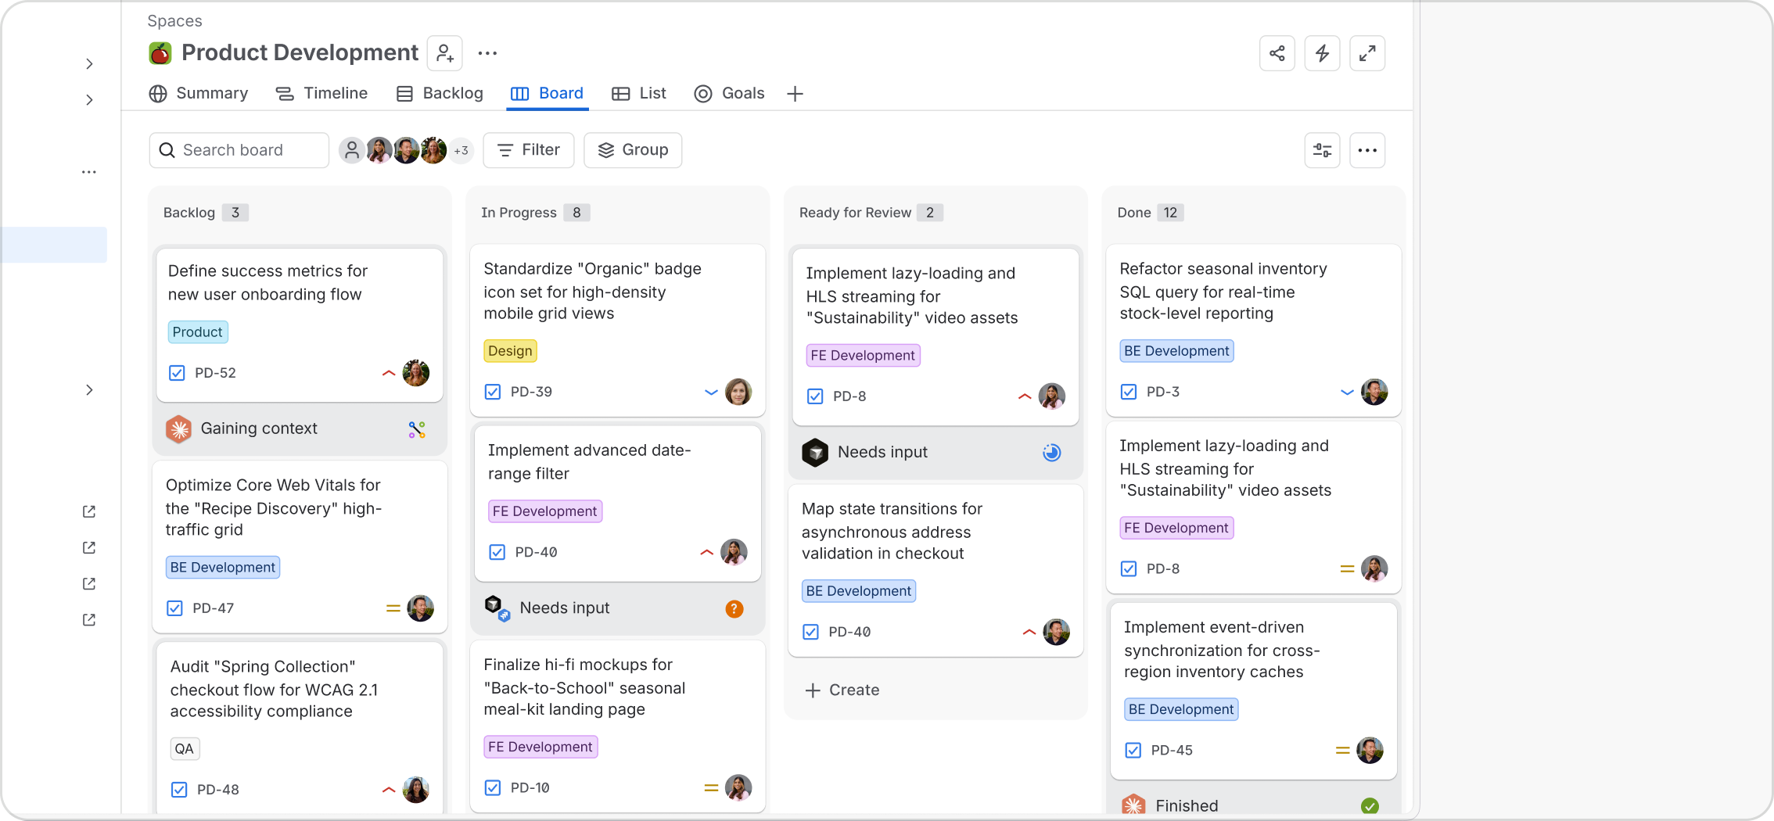Image resolution: width=1774 pixels, height=821 pixels.
Task: Click the Spaces breadcrumb link
Action: (x=174, y=21)
